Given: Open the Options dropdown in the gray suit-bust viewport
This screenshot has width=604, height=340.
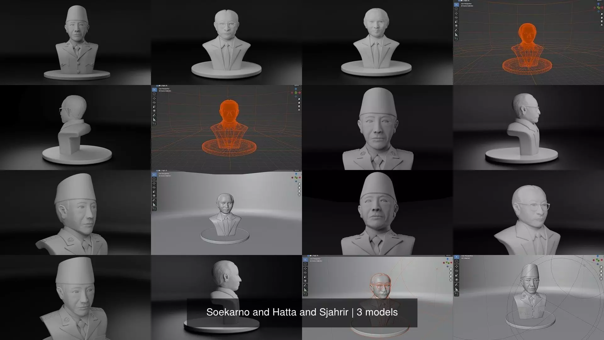Looking at the screenshot, I should [297, 170].
